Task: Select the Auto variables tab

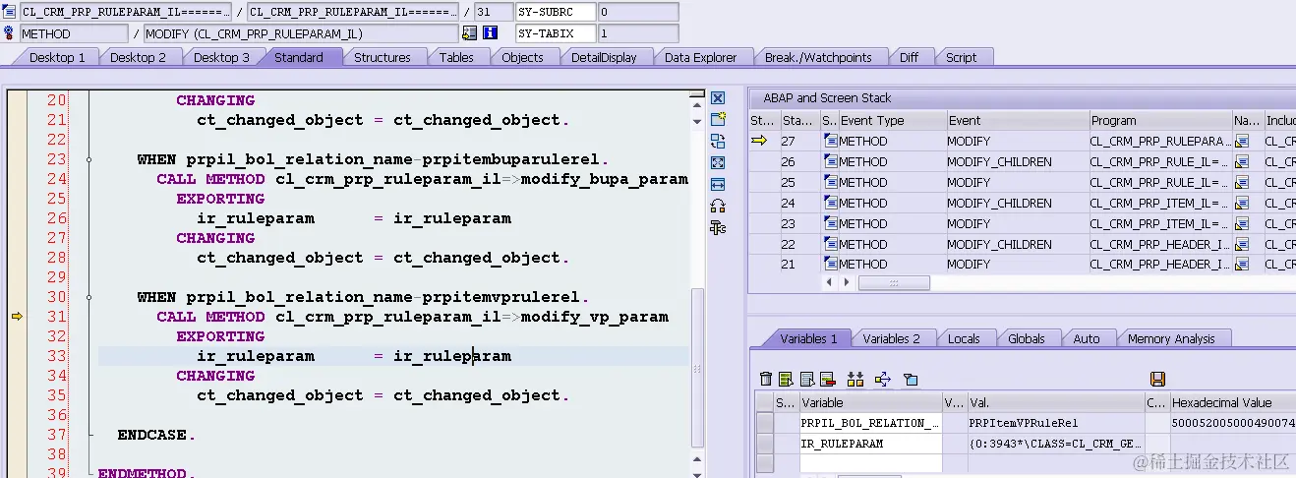Action: pyautogui.click(x=1087, y=338)
